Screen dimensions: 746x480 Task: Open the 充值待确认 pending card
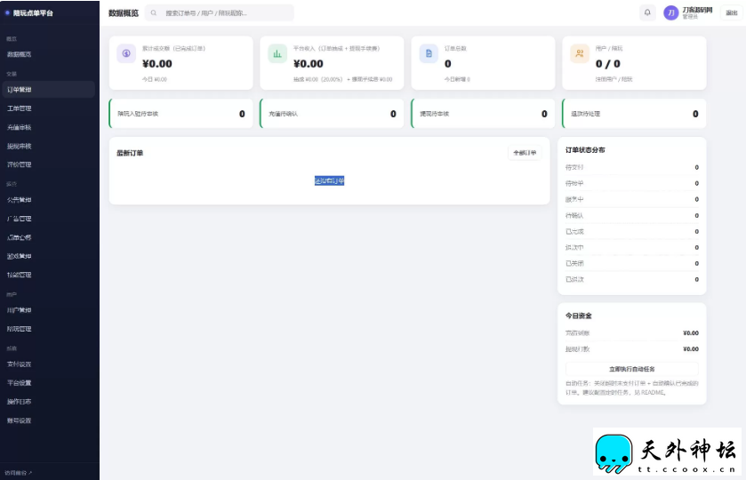click(x=332, y=114)
